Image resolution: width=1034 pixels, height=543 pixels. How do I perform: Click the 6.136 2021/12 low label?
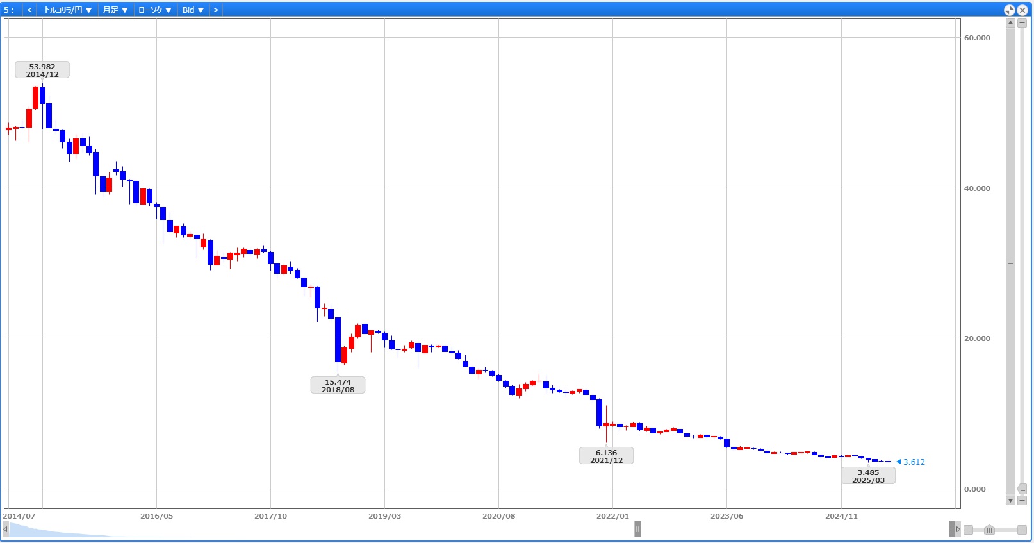click(606, 456)
